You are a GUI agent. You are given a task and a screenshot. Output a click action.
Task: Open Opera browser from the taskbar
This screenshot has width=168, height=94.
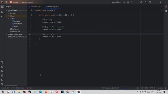coord(57,92)
